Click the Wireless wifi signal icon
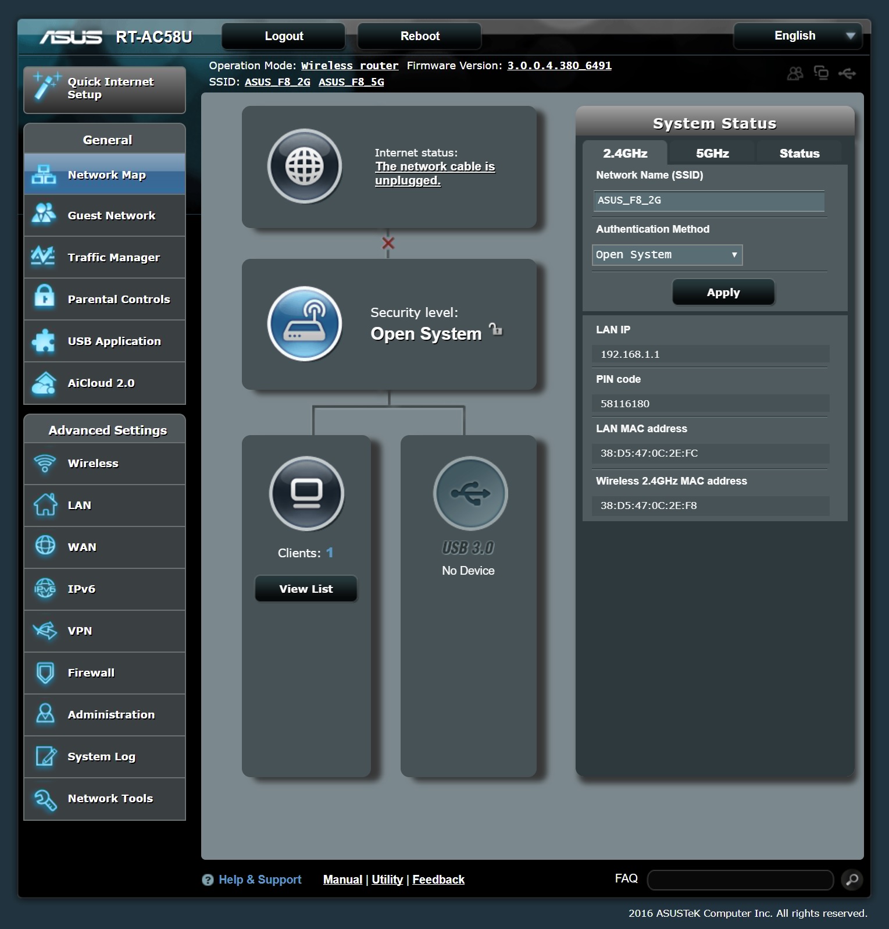Screen dimensions: 889x929 (45, 463)
